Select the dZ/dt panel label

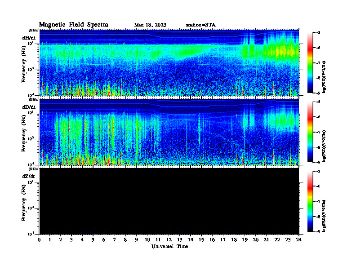[x=29, y=176]
